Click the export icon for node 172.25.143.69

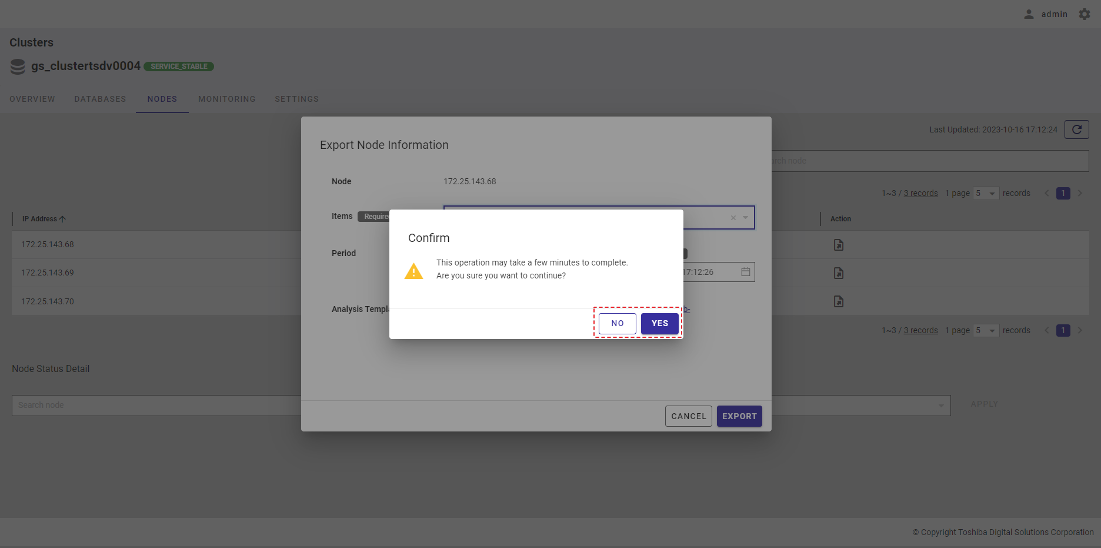point(839,273)
